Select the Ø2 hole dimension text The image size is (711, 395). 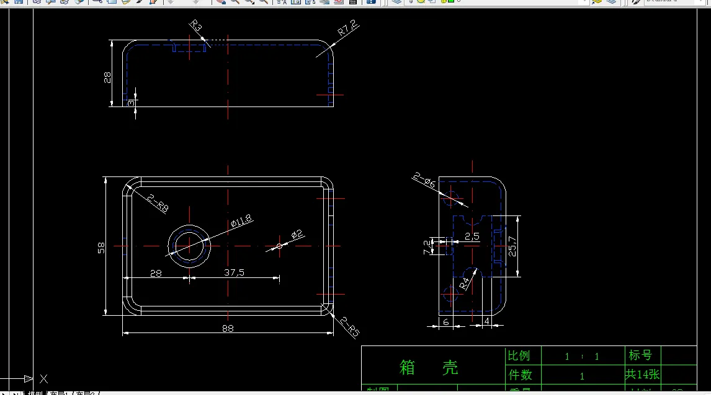(x=297, y=235)
